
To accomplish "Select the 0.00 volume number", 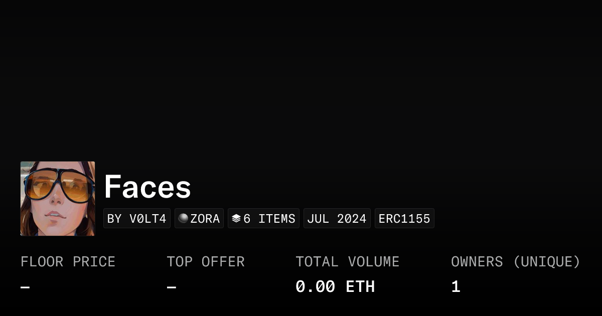I will [315, 287].
